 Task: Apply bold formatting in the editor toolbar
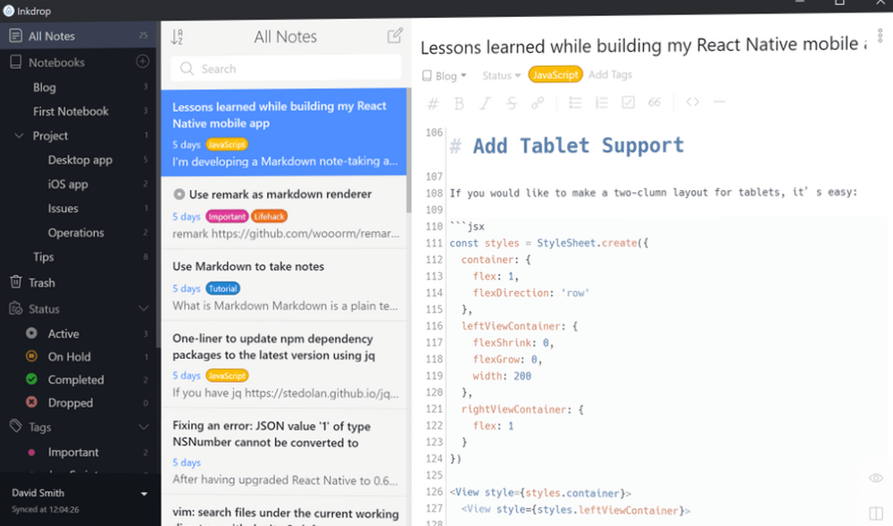pos(459,103)
